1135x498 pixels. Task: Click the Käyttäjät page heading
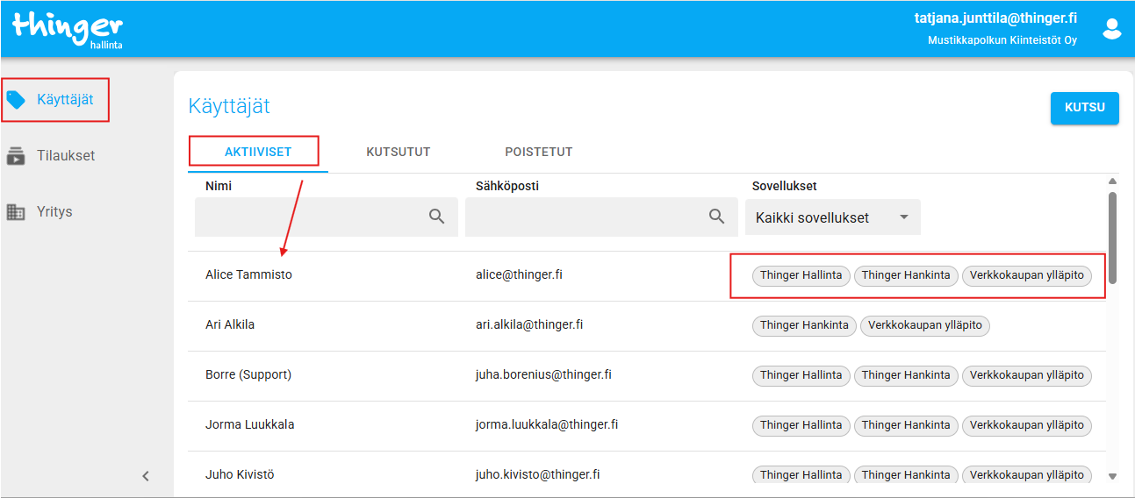pyautogui.click(x=229, y=107)
